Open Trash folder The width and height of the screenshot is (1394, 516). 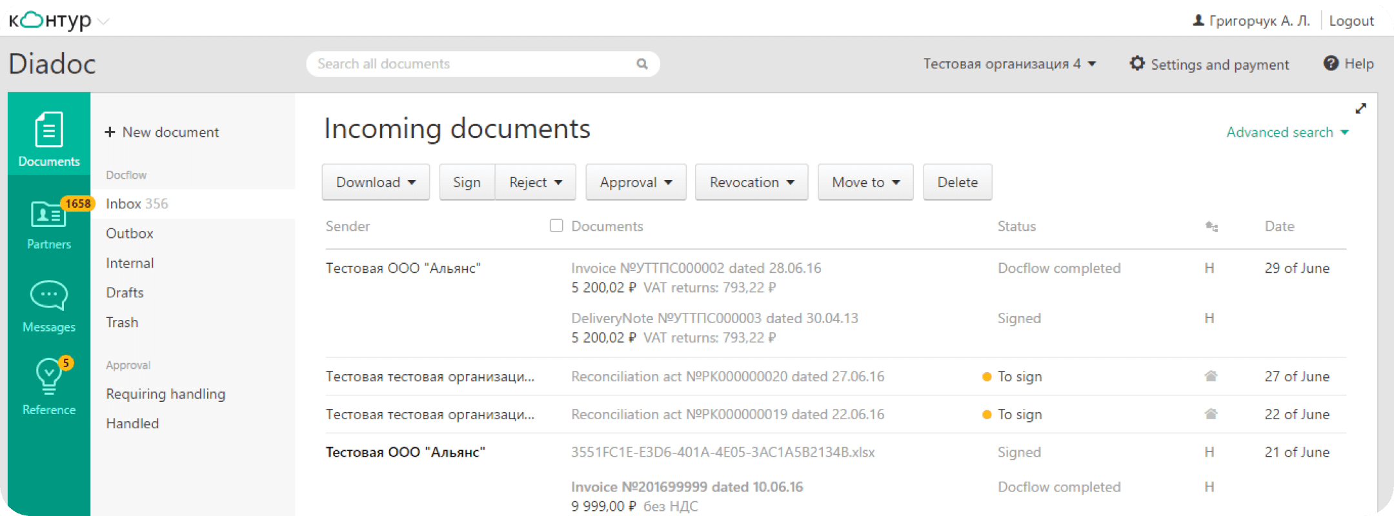[x=122, y=322]
